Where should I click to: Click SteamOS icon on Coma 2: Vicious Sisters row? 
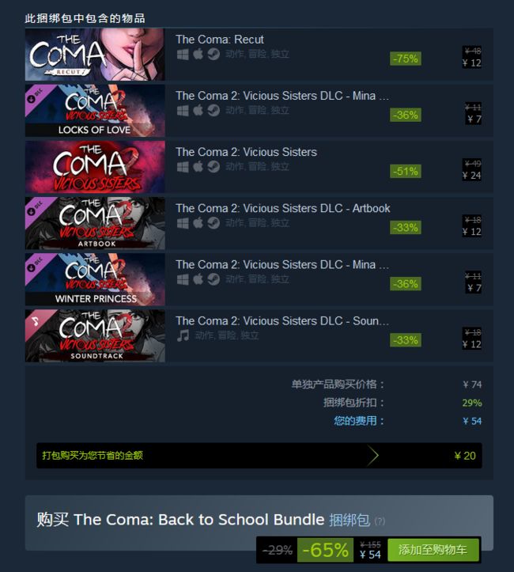pos(214,167)
